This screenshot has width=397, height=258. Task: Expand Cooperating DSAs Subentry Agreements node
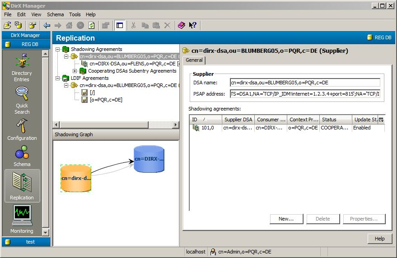coord(75,71)
